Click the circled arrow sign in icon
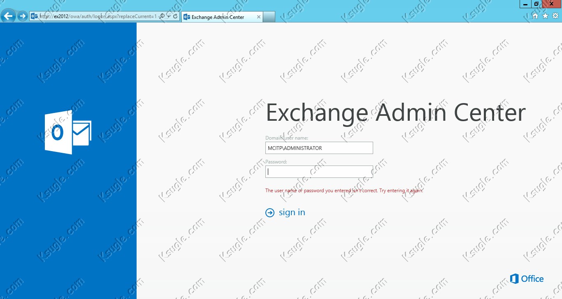The width and height of the screenshot is (562, 299). click(x=270, y=212)
